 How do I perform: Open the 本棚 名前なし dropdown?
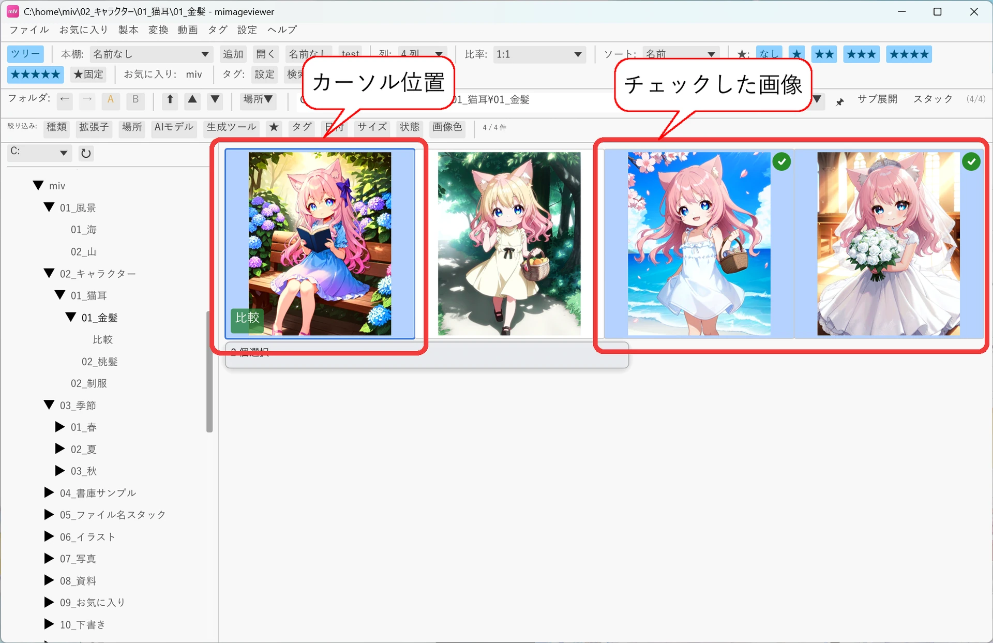[151, 54]
